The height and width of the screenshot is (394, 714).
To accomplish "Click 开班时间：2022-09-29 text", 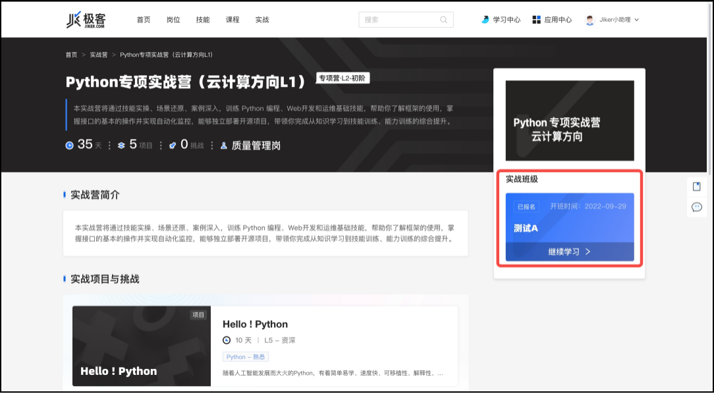I will click(588, 206).
